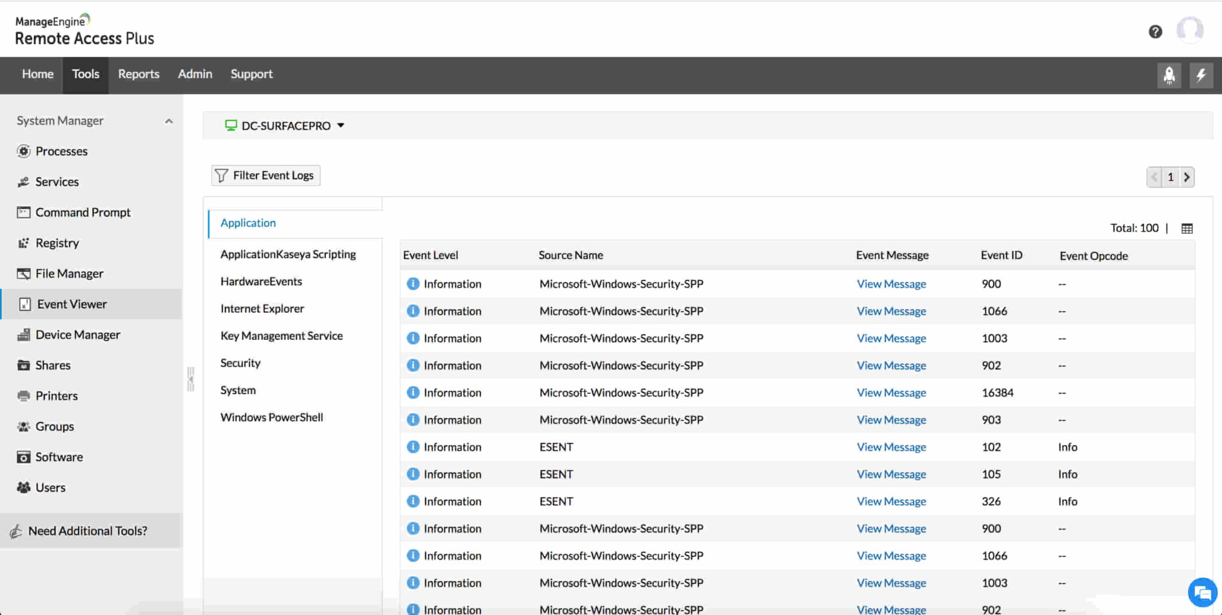Open the DC-SURFACEPRO computer dropdown

[285, 126]
